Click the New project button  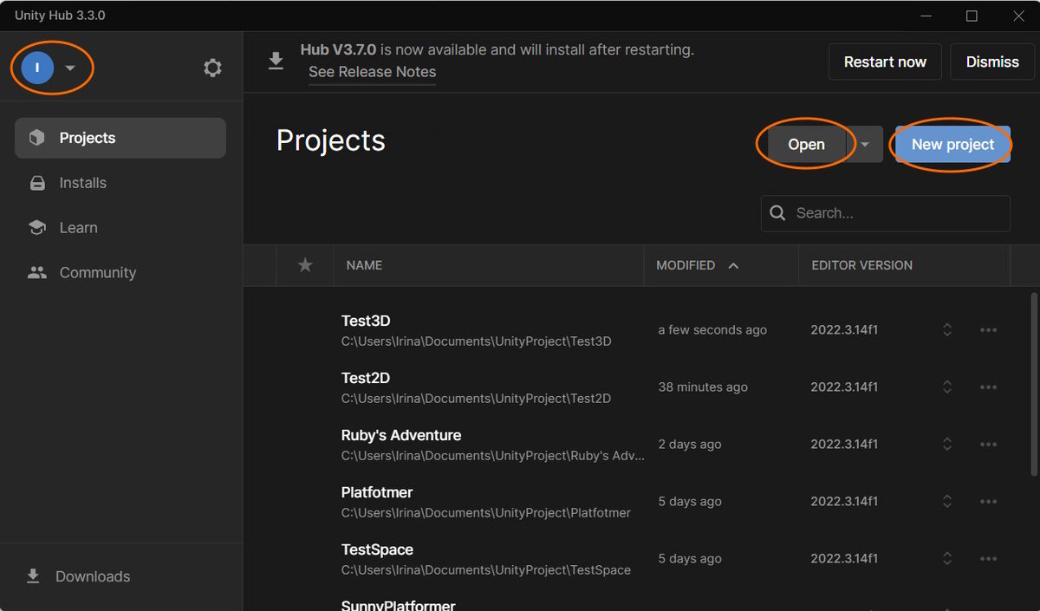coord(952,145)
